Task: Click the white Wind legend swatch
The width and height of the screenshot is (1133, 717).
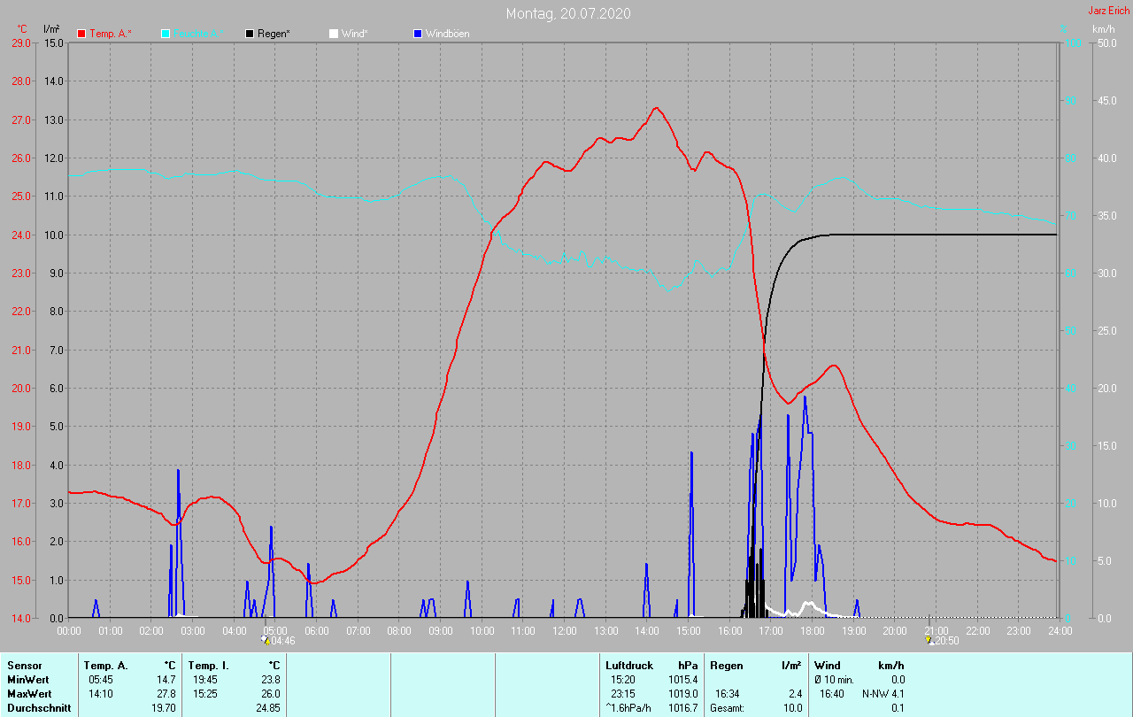Action: point(333,34)
